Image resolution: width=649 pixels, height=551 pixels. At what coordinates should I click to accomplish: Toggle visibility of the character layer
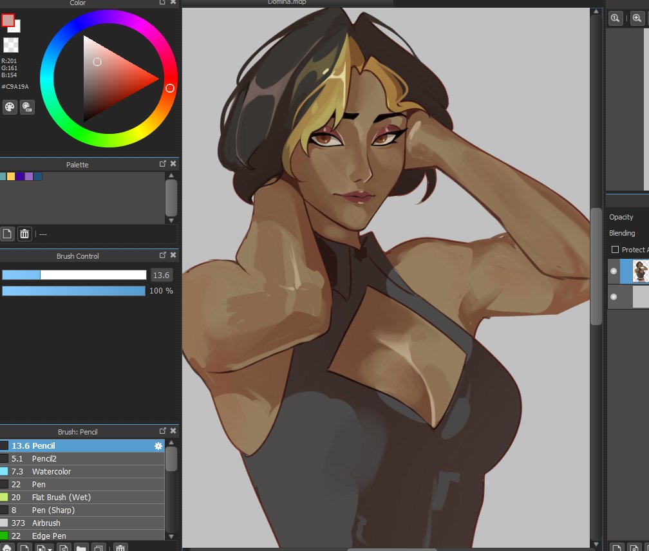614,271
